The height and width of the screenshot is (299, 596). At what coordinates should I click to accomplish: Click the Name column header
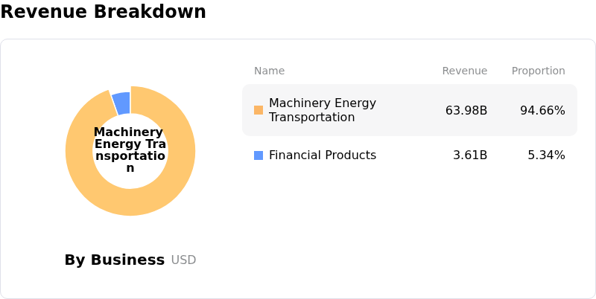[x=269, y=71]
